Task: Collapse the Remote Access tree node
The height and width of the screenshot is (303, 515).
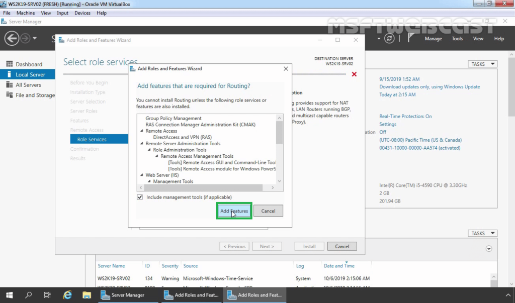Action: 142,131
